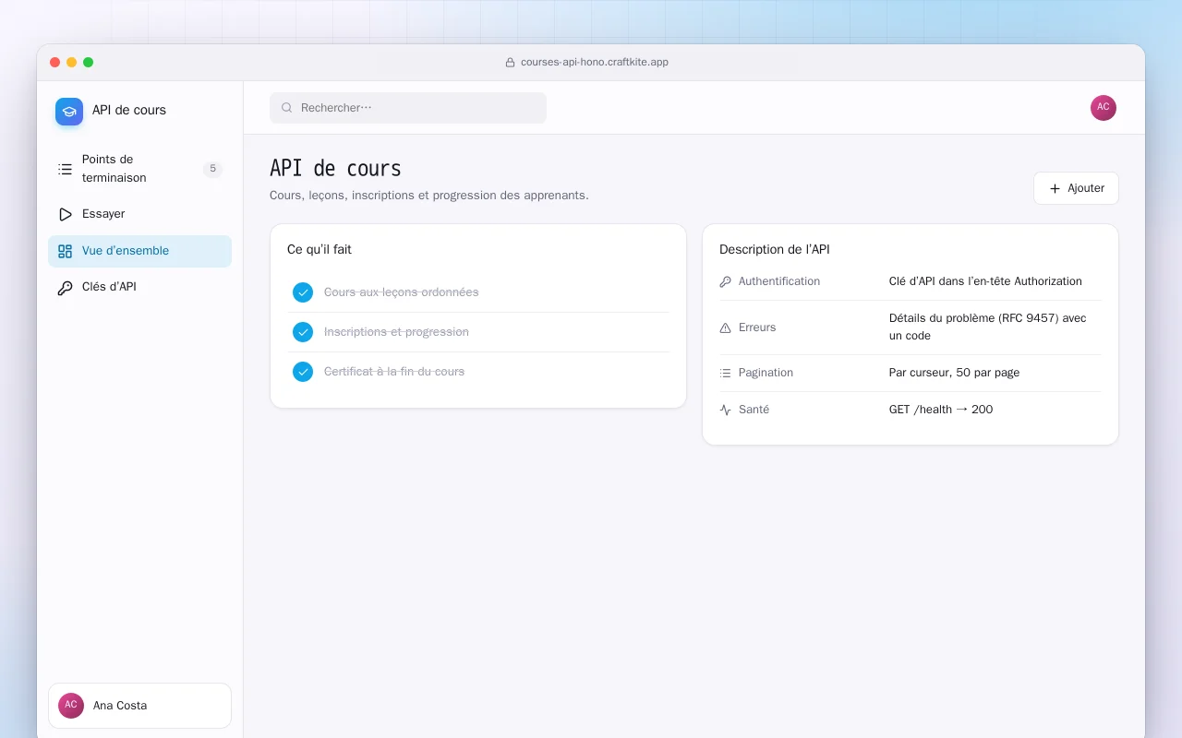Click "Clé d'API dans l'en-tête Authorization"

[985, 281]
